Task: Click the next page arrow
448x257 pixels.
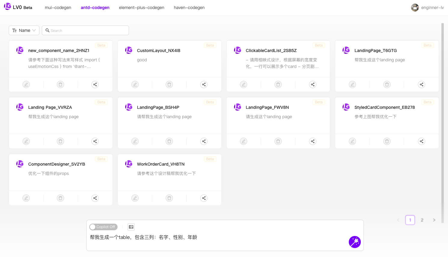Action: click(x=434, y=220)
